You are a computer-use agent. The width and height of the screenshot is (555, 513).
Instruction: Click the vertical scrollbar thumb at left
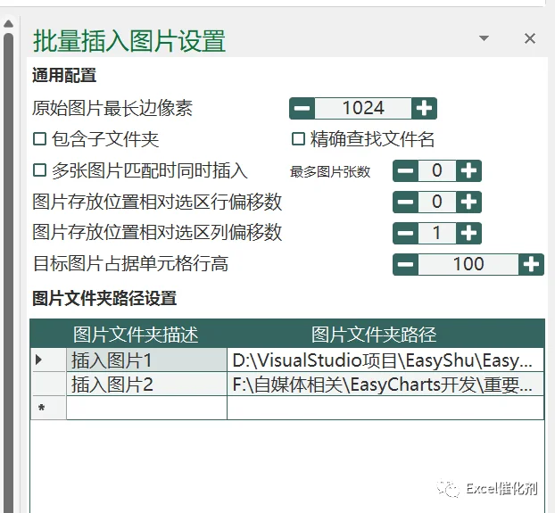click(9, 272)
